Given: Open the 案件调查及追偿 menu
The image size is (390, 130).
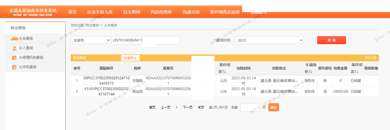Looking at the screenshot, I should click(x=225, y=12).
